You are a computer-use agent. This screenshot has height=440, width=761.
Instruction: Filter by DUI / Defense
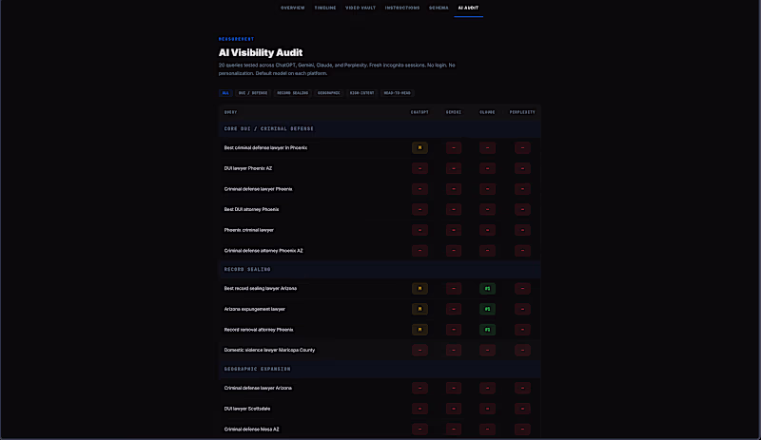pyautogui.click(x=253, y=93)
